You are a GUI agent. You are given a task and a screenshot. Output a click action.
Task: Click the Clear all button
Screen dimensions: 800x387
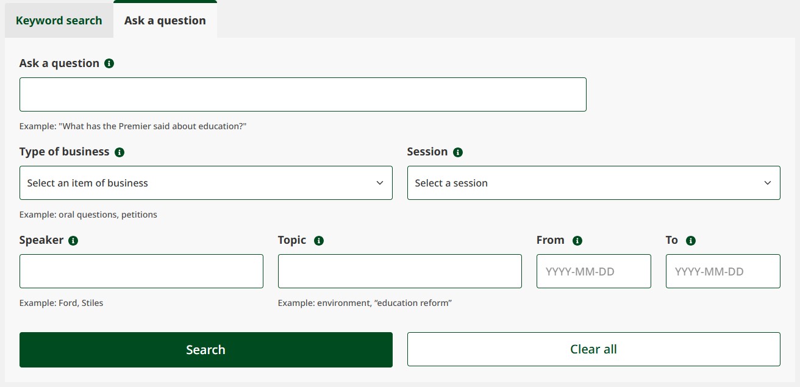coord(593,349)
